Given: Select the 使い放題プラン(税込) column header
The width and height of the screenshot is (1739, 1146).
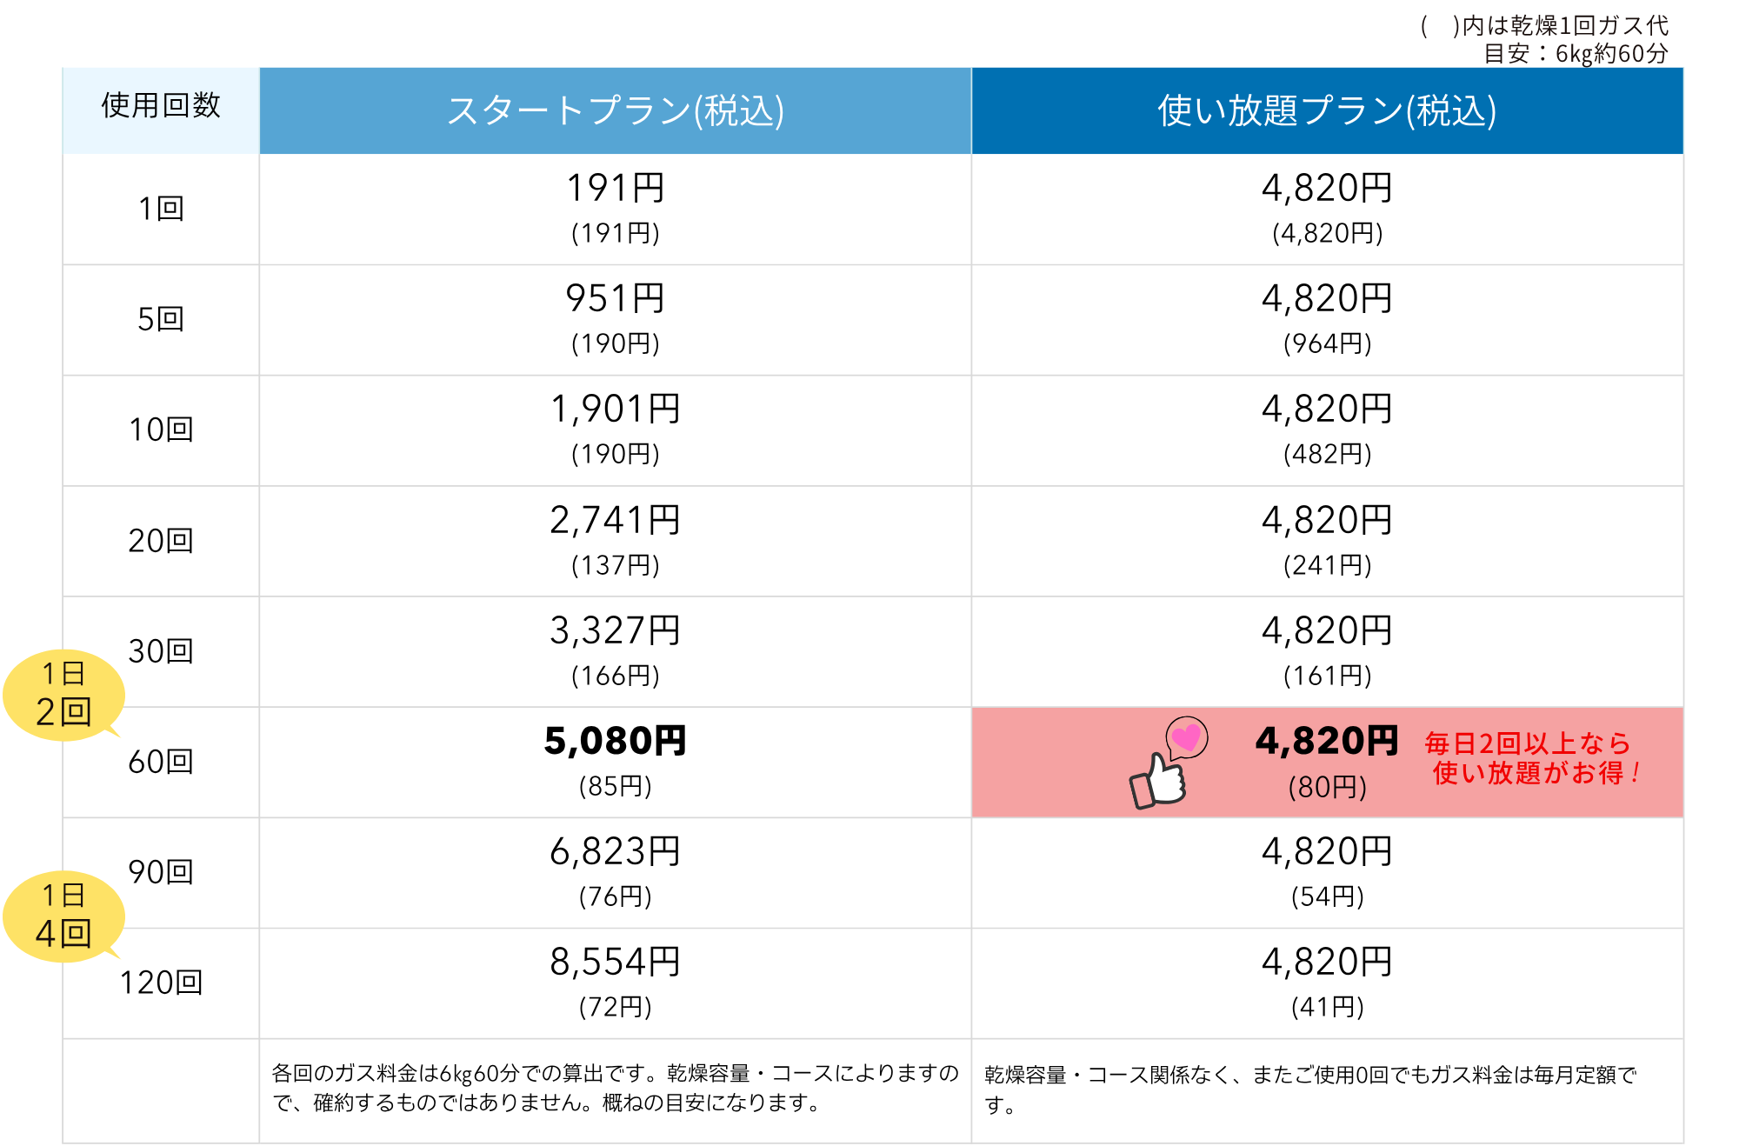Looking at the screenshot, I should [x=1327, y=110].
